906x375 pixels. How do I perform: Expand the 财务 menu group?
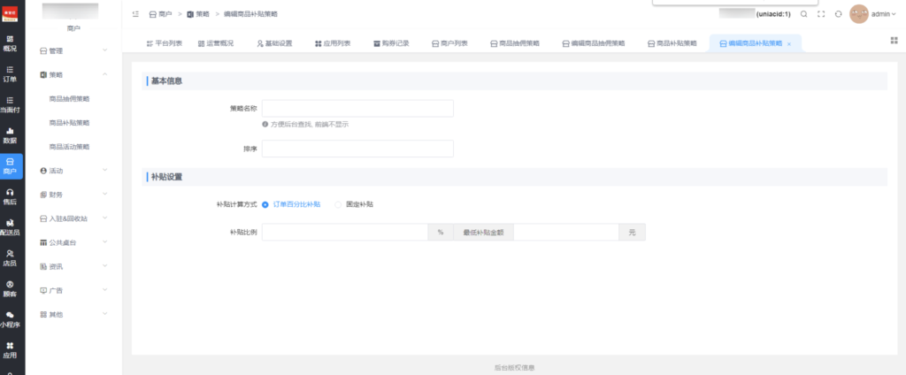(x=74, y=195)
